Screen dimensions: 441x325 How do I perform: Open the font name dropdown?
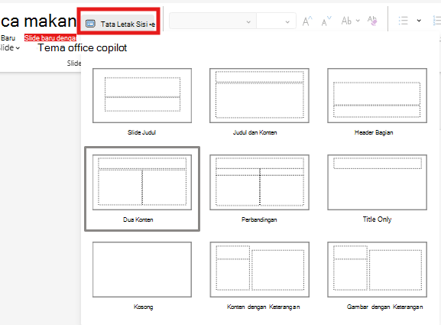[212, 21]
